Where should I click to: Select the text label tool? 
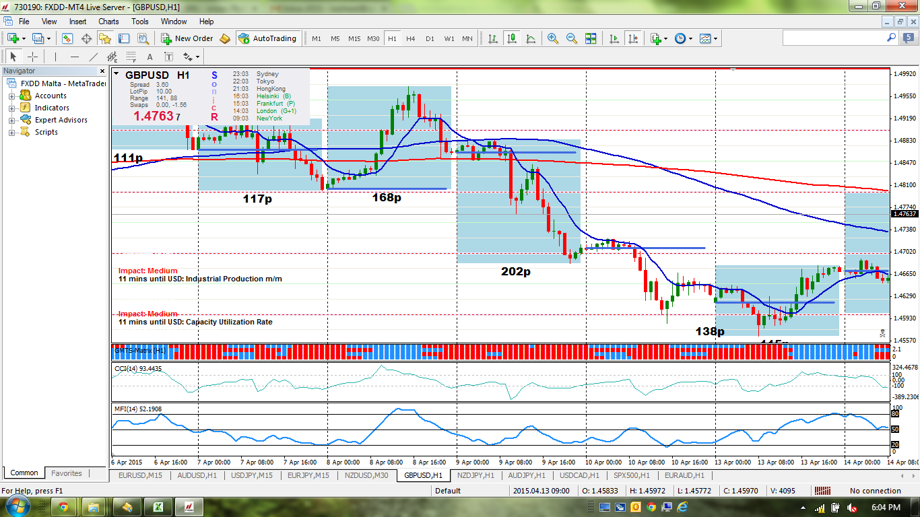pyautogui.click(x=168, y=57)
